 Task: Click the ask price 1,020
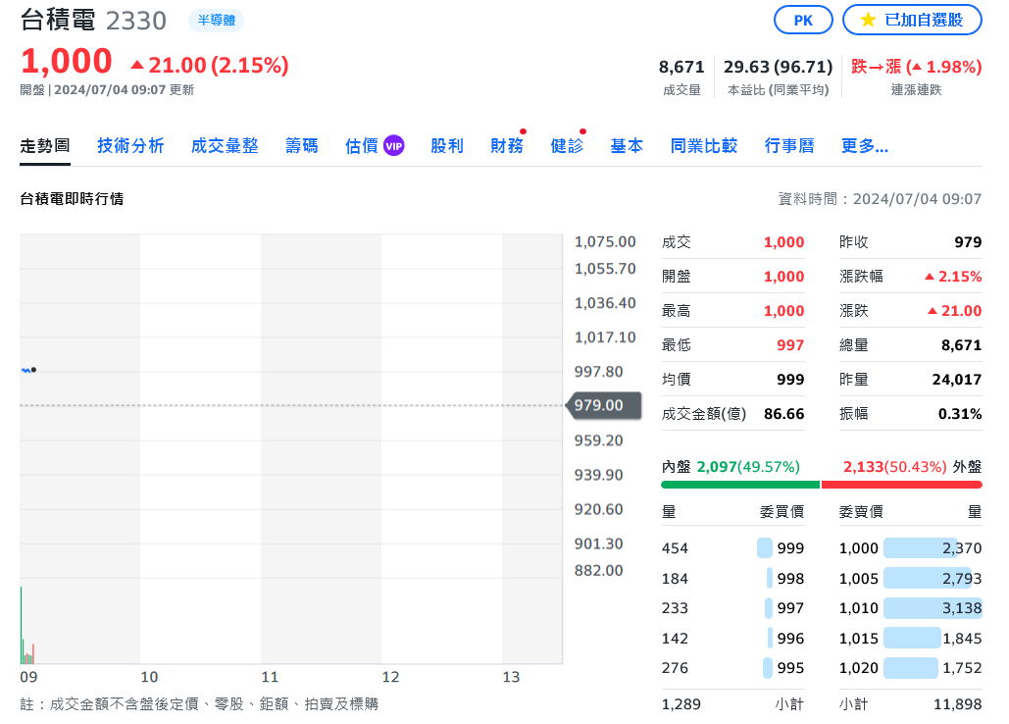[x=858, y=668]
